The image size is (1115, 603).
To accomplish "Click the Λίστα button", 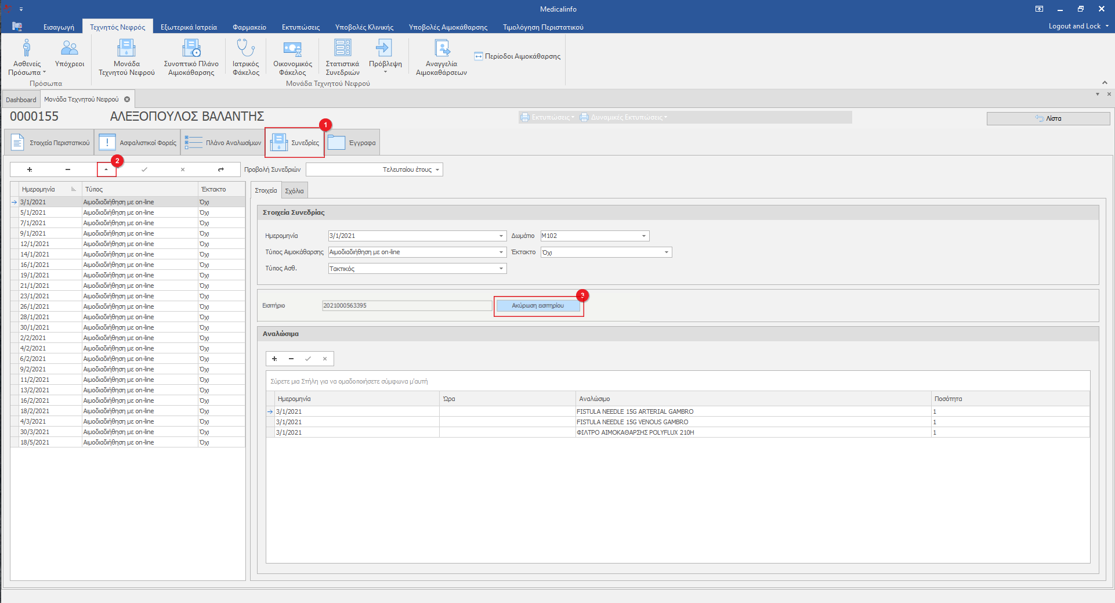I will coord(1048,118).
